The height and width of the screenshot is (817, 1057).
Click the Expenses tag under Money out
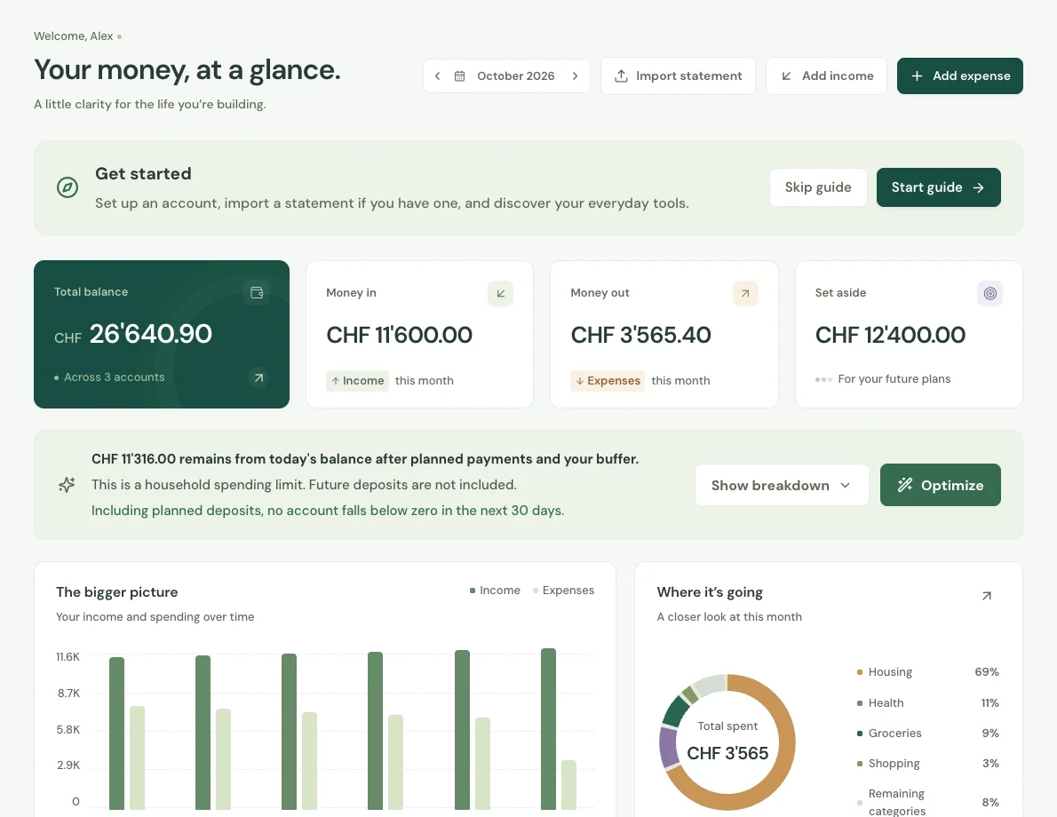608,381
